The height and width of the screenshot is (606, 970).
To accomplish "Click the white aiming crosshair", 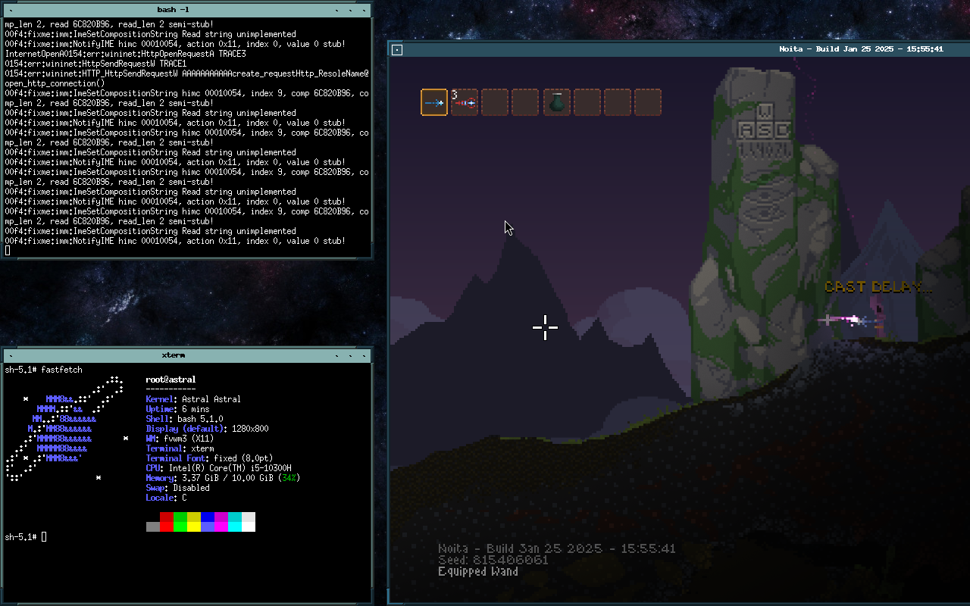I will point(545,327).
